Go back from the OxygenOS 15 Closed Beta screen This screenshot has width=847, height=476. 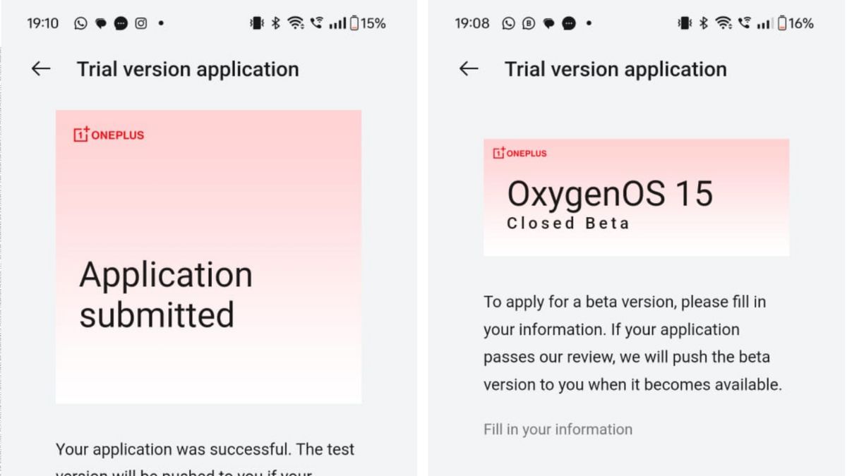[x=469, y=68]
